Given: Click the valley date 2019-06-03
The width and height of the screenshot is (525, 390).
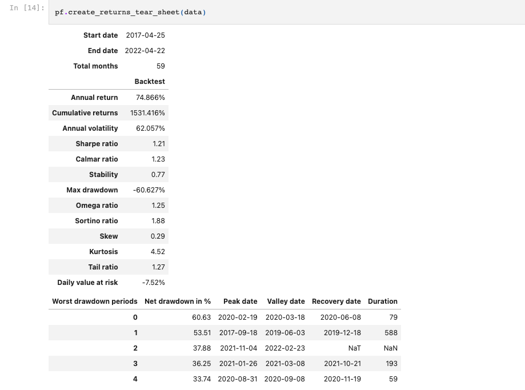Looking at the screenshot, I should [285, 332].
